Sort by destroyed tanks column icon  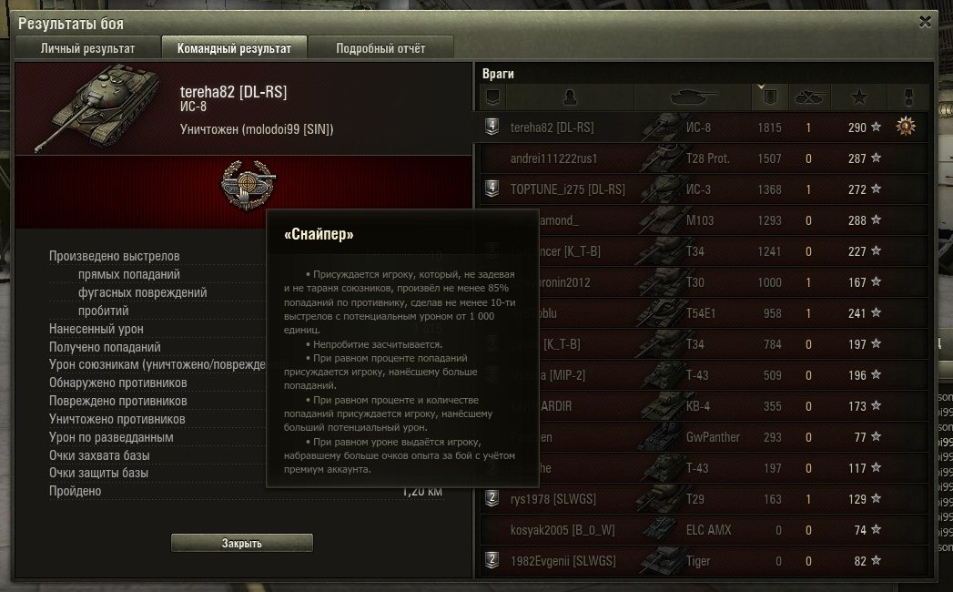coord(809,97)
